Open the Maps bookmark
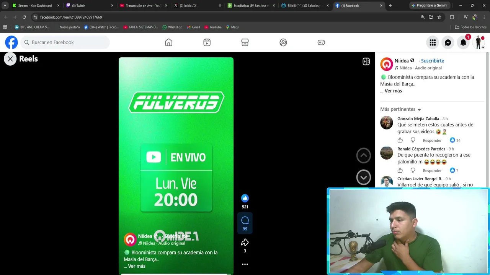The height and width of the screenshot is (275, 490). tap(232, 27)
